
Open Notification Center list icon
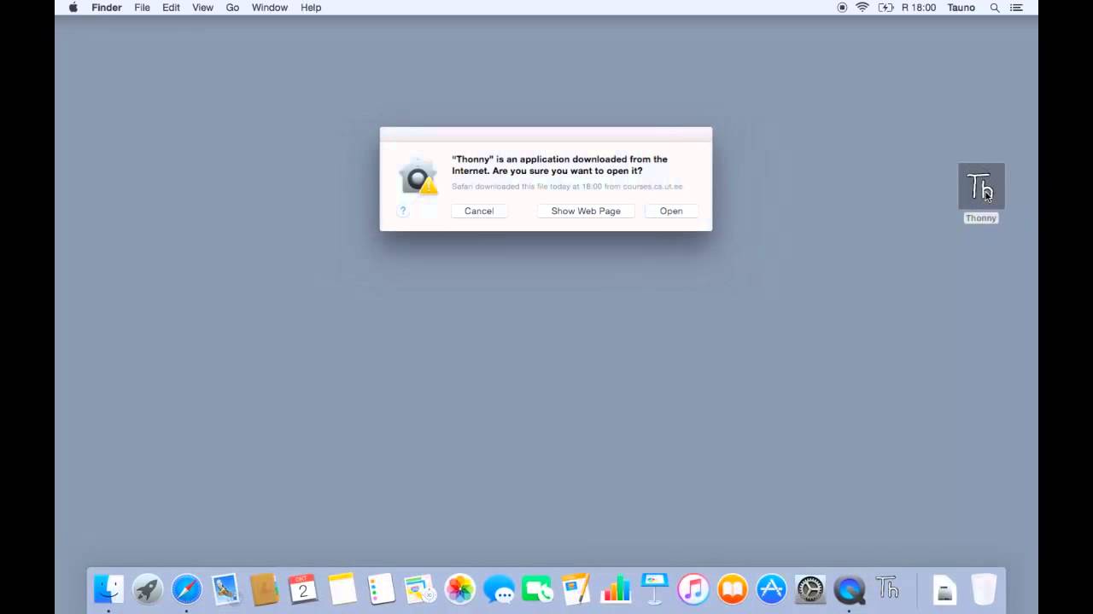click(1016, 8)
